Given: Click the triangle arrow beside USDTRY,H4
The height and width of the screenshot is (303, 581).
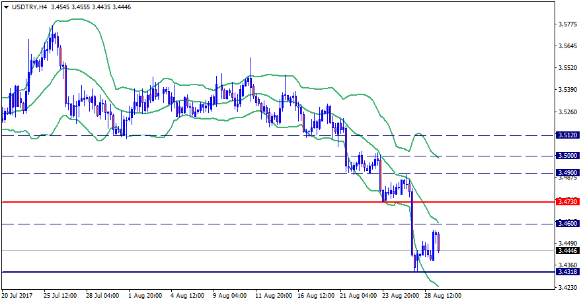Looking at the screenshot, I should click(6, 7).
